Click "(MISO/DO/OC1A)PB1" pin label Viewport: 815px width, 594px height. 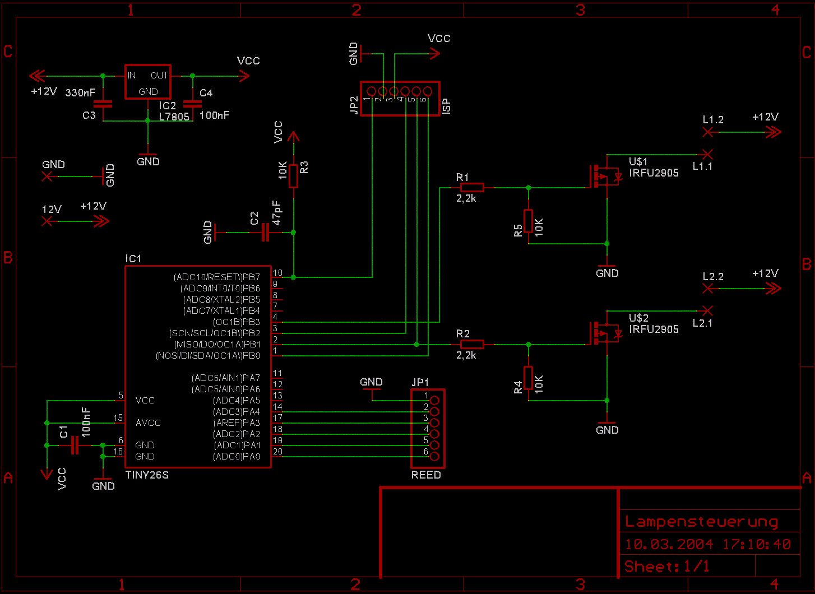point(217,345)
